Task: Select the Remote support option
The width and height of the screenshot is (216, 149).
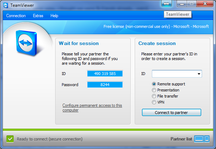Action: (x=154, y=84)
